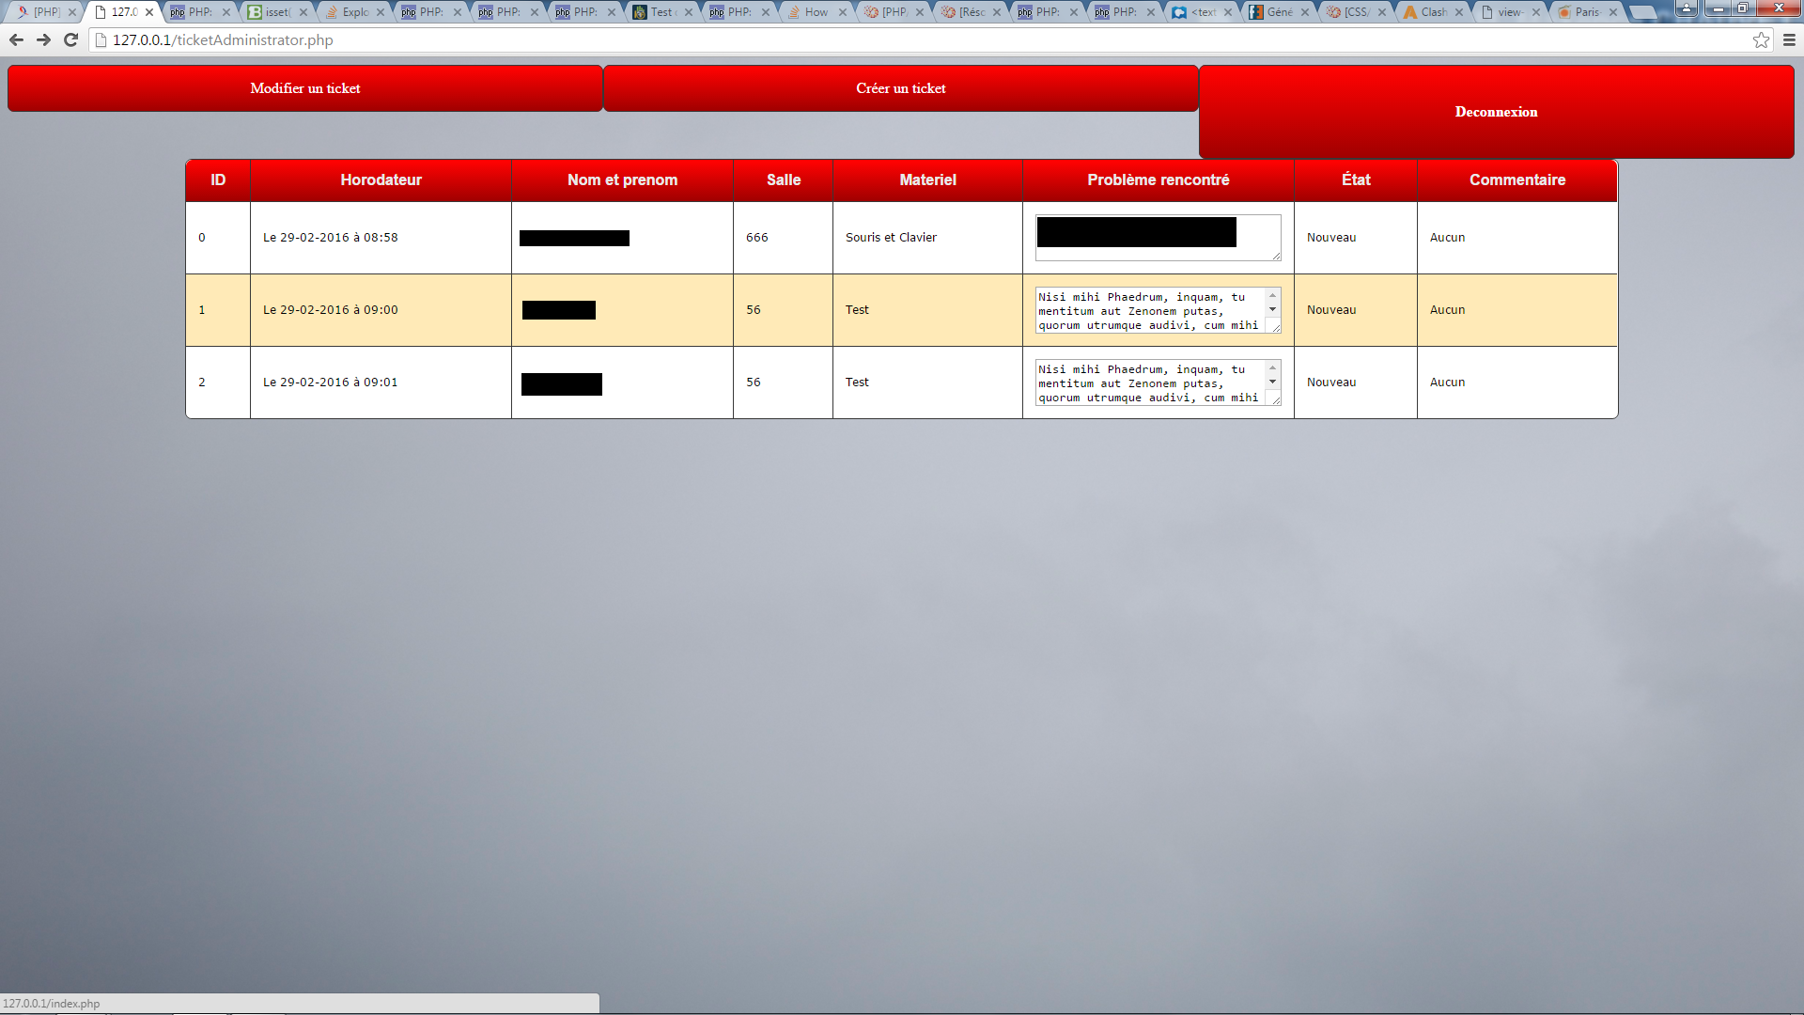Bookmark page with the star icon
The height and width of the screenshot is (1015, 1804).
(x=1761, y=39)
